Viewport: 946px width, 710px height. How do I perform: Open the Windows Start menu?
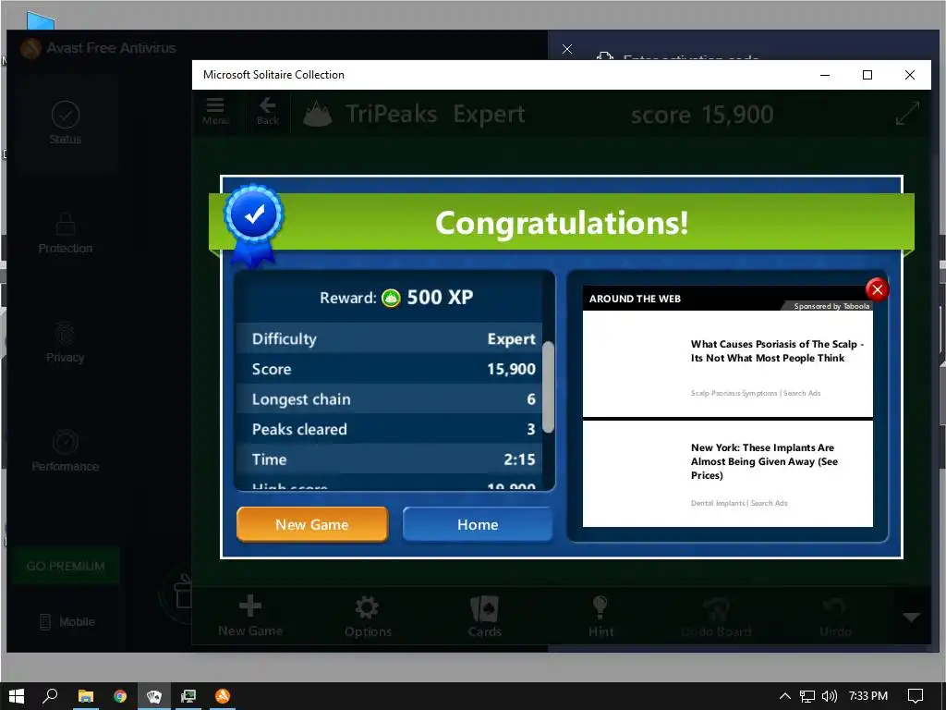point(17,696)
